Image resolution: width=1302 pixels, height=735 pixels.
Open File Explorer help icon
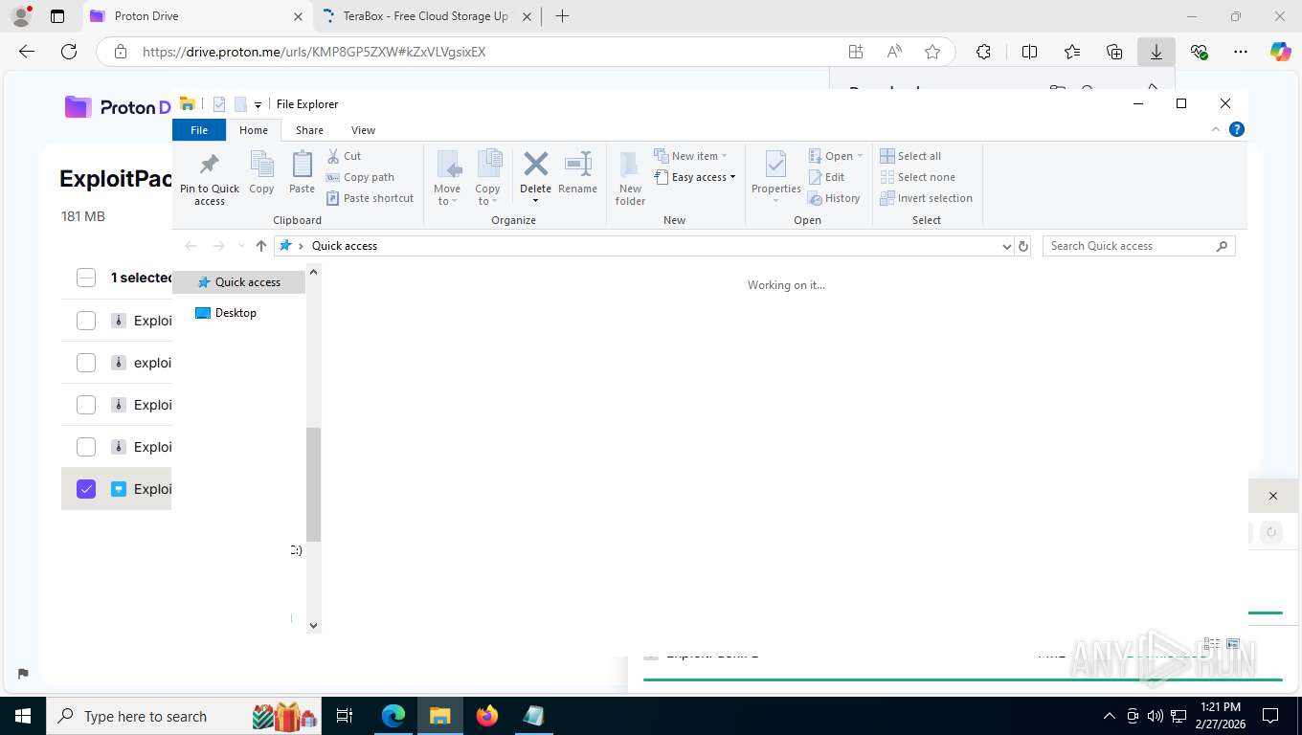click(x=1236, y=129)
